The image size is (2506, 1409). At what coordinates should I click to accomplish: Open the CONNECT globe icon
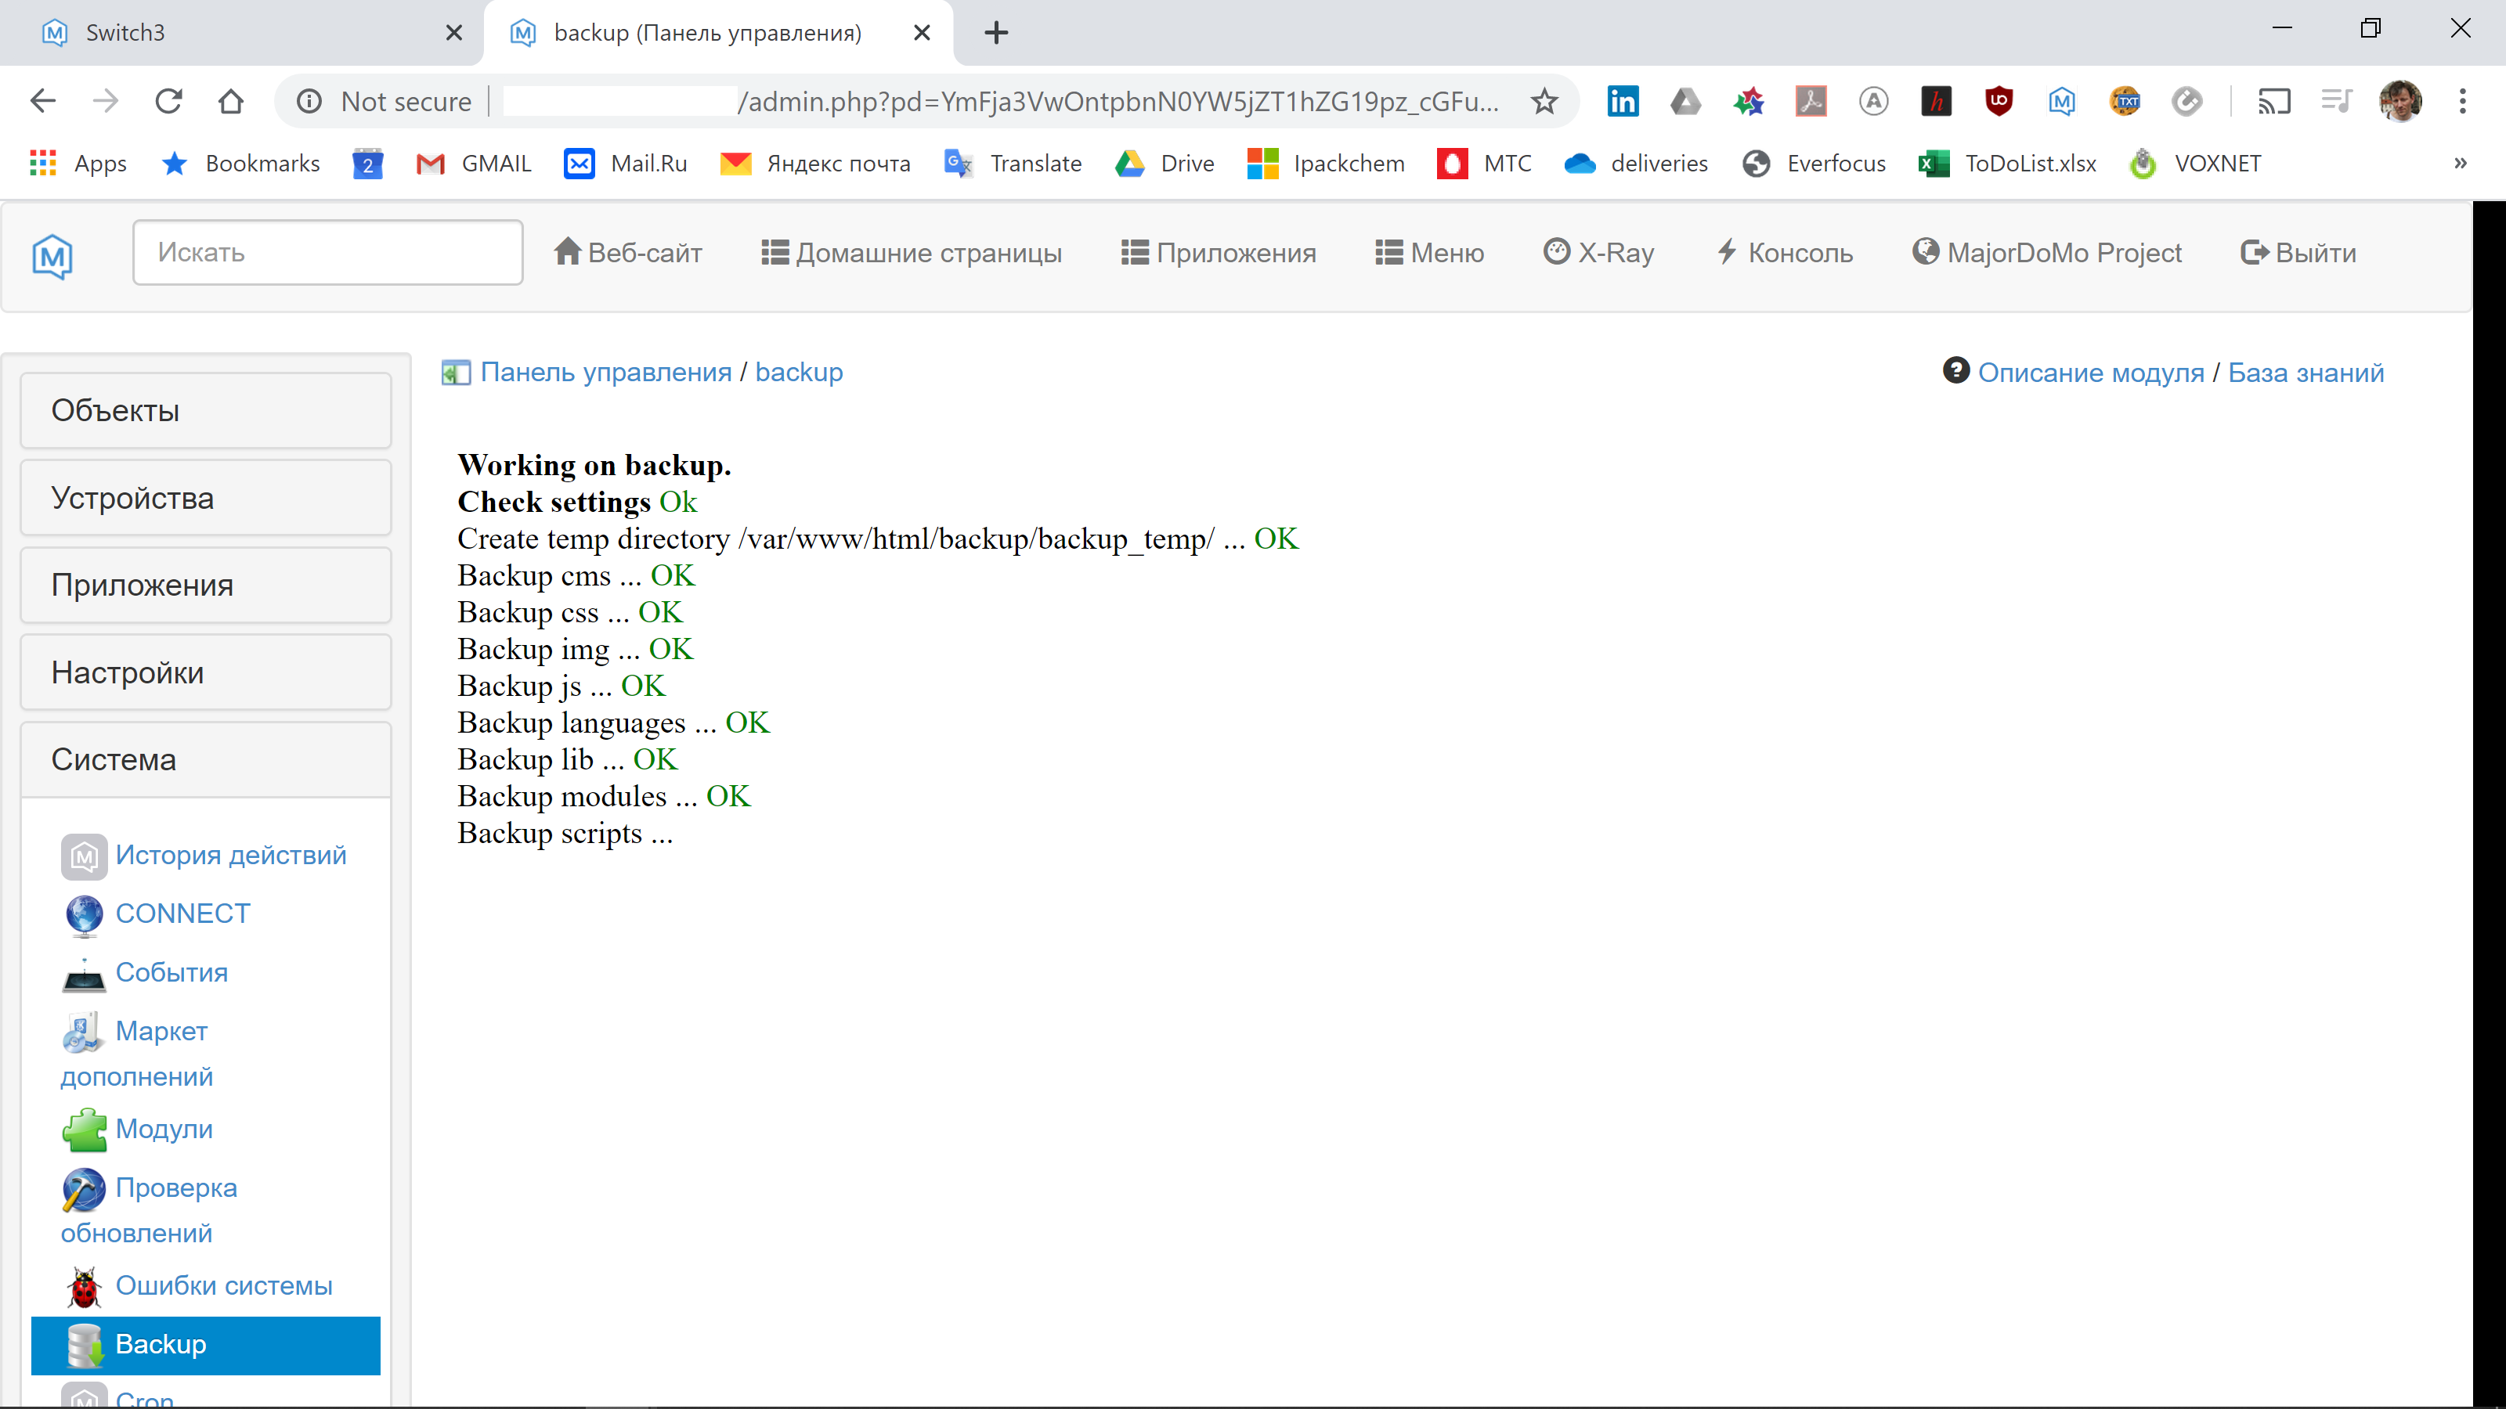coord(84,914)
